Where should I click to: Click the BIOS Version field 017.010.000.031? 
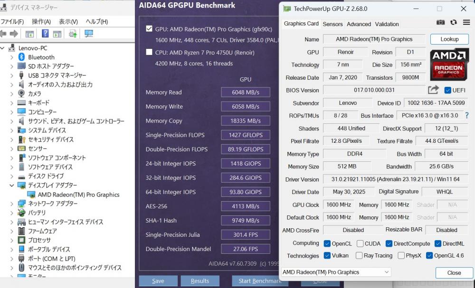pos(374,90)
